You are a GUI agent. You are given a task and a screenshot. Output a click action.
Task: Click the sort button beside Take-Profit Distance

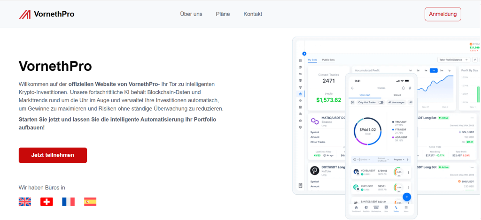475,60
